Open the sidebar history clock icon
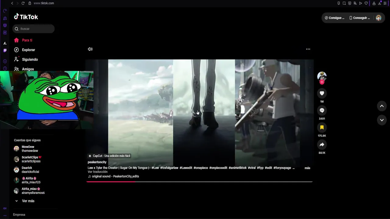390x219 pixels. (5, 68)
